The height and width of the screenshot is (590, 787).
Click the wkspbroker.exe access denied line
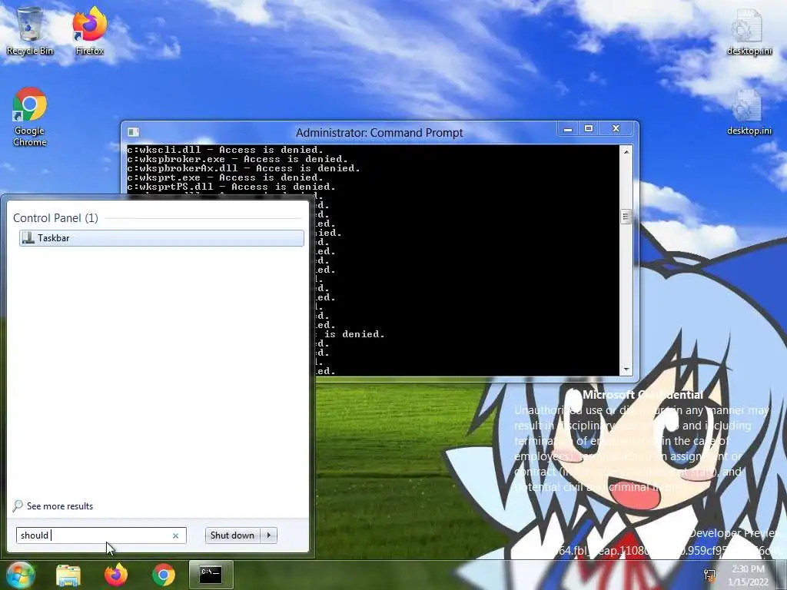[x=237, y=159]
